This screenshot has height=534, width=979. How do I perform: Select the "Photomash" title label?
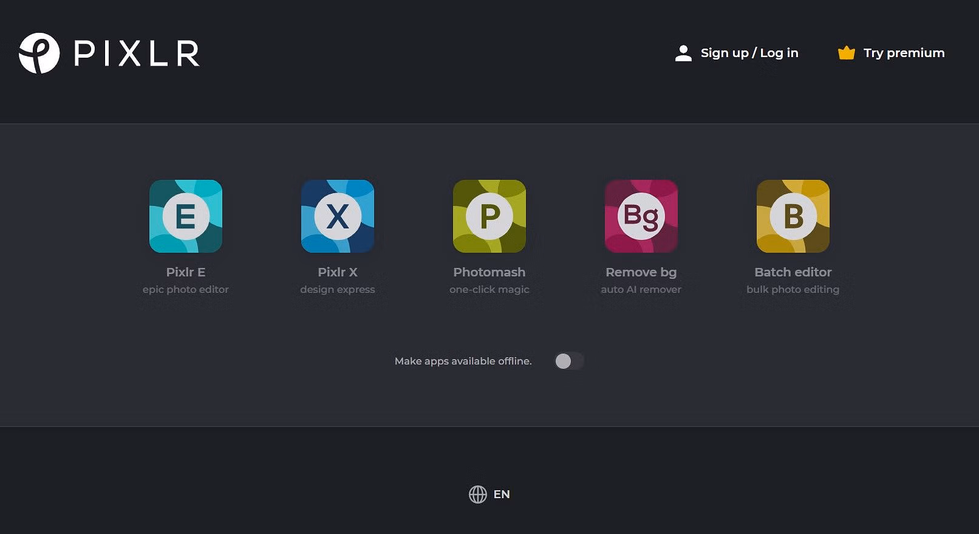[x=490, y=272]
